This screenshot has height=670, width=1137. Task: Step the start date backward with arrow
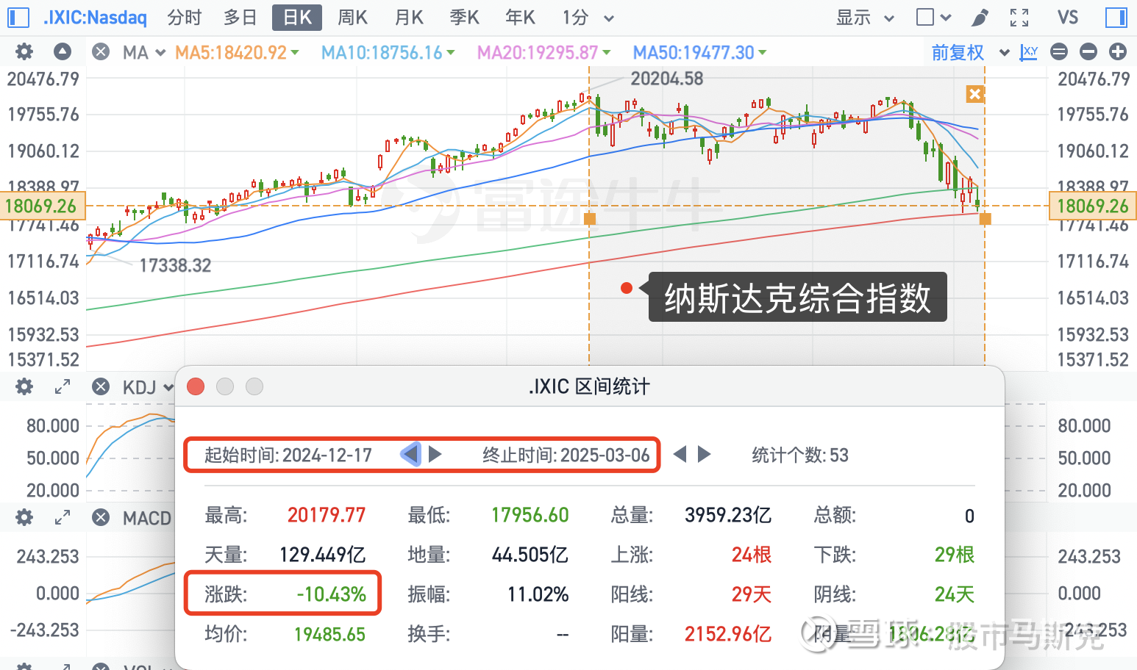(x=411, y=455)
